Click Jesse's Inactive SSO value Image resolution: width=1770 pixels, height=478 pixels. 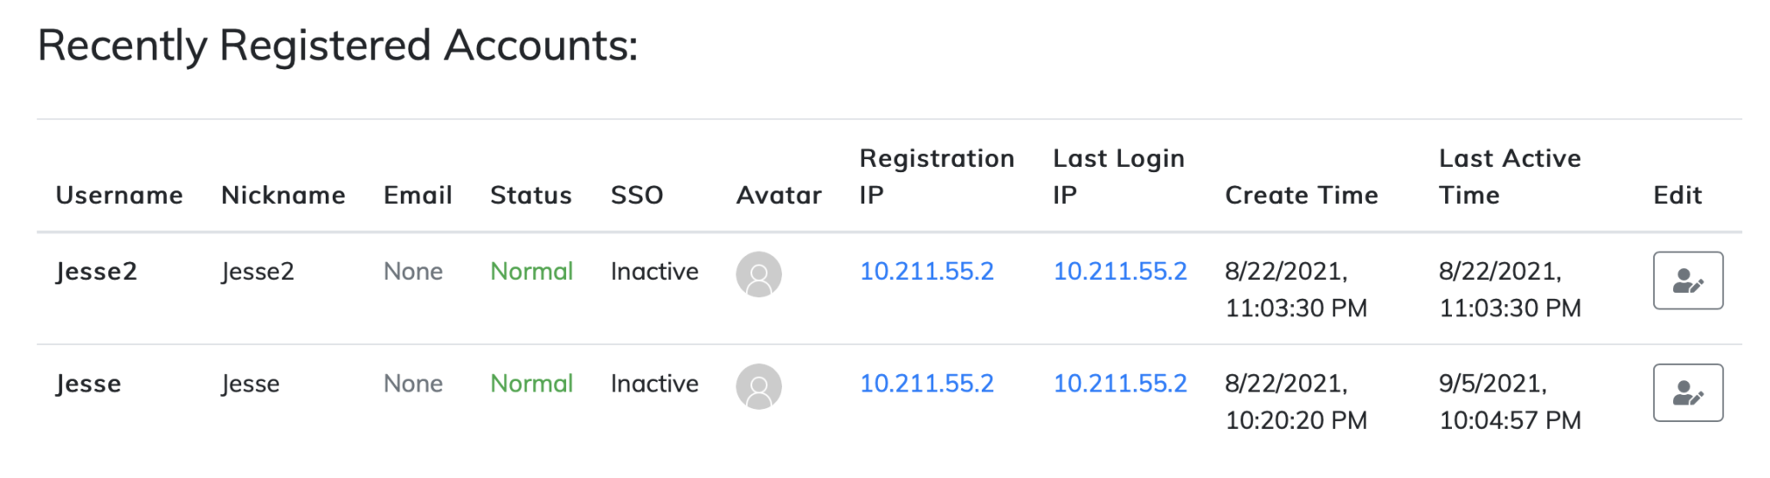click(x=654, y=384)
